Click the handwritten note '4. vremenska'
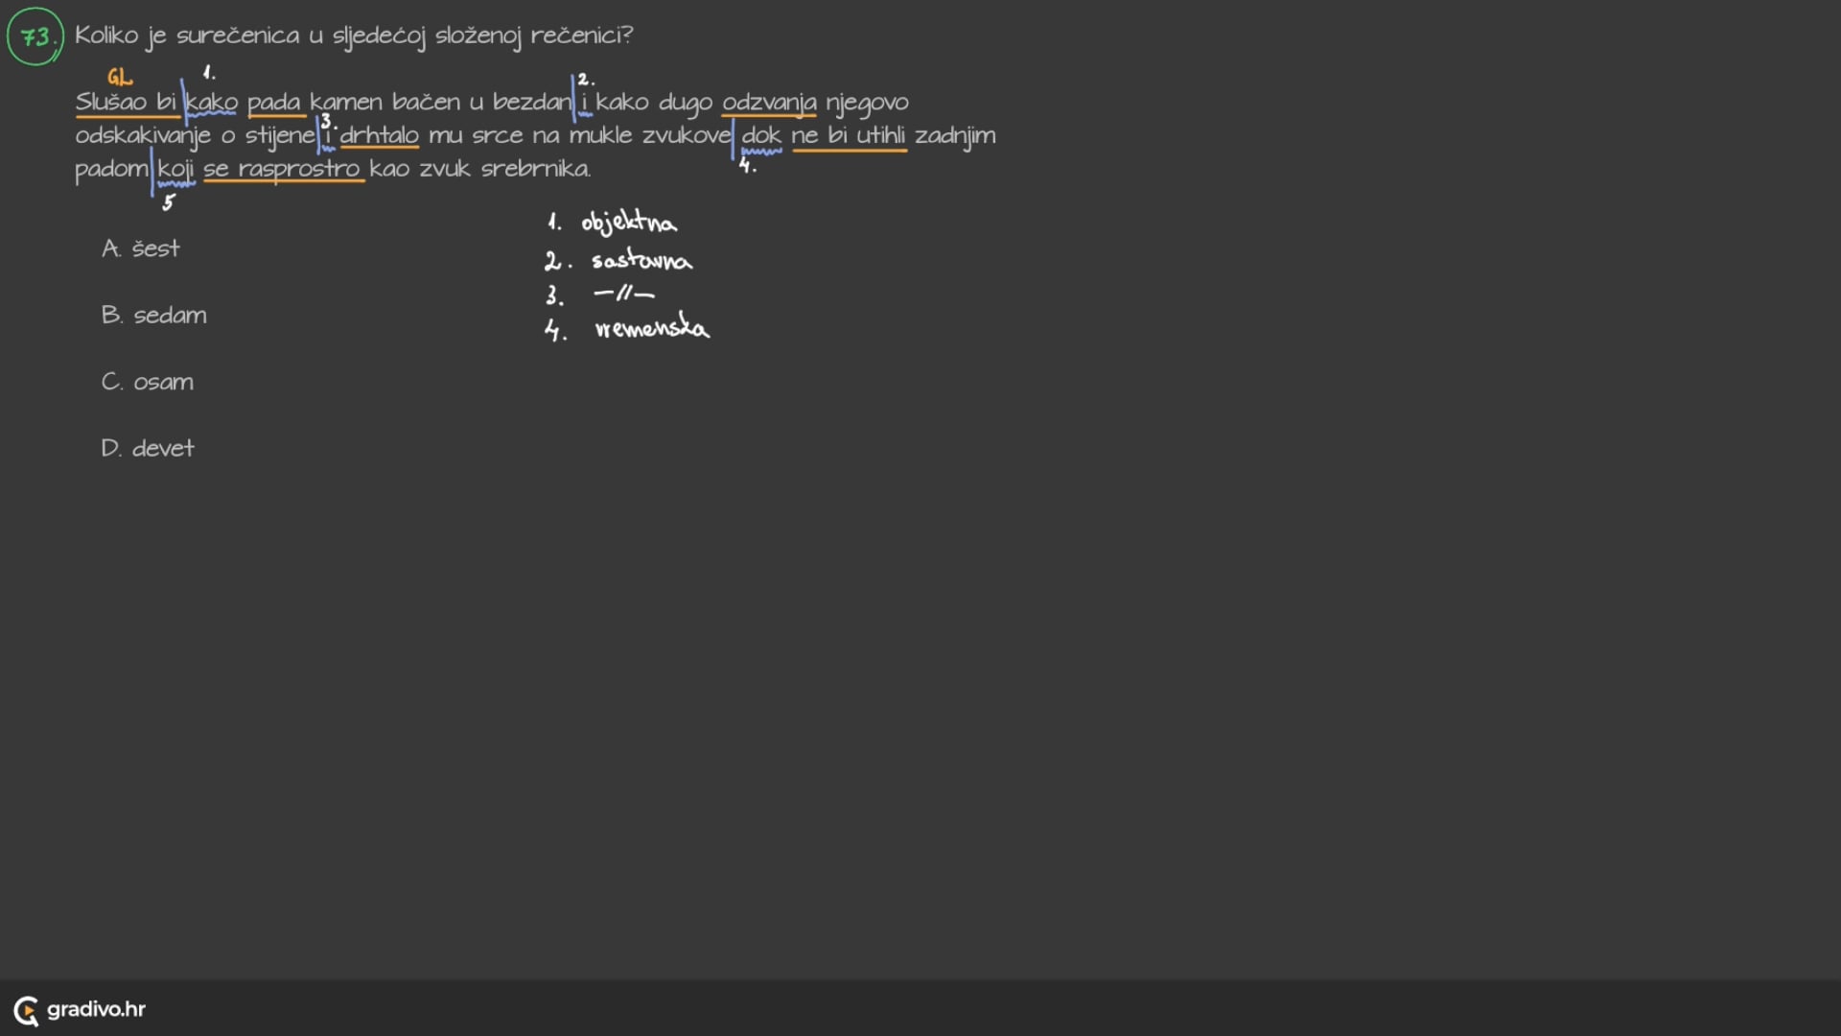The image size is (1841, 1036). (627, 327)
